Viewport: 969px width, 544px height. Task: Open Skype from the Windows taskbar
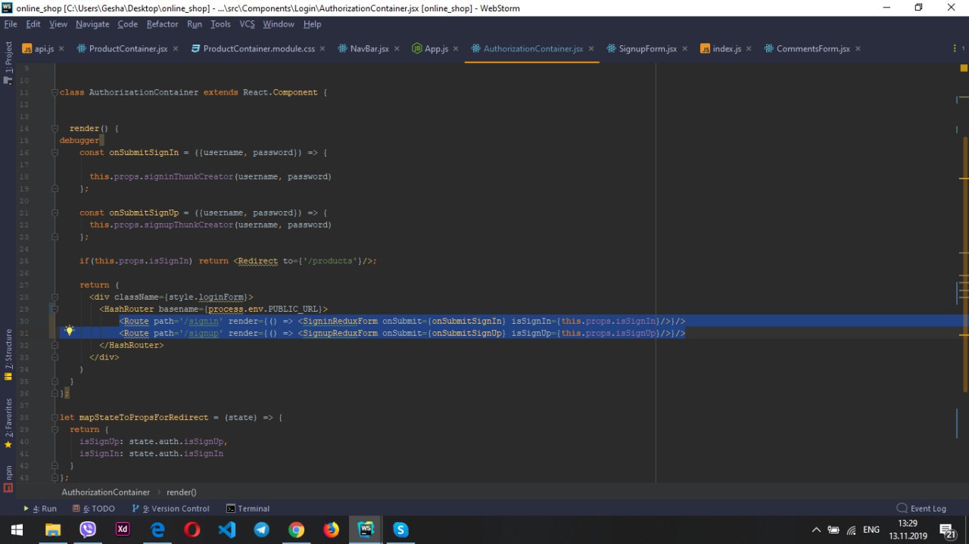tap(400, 530)
